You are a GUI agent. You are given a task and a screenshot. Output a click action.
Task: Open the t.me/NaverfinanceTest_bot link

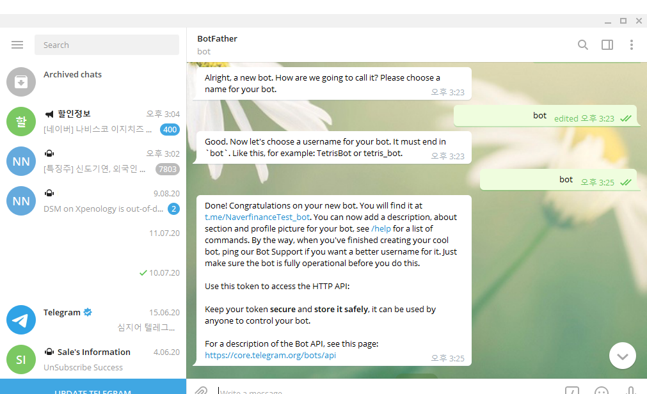(x=257, y=217)
